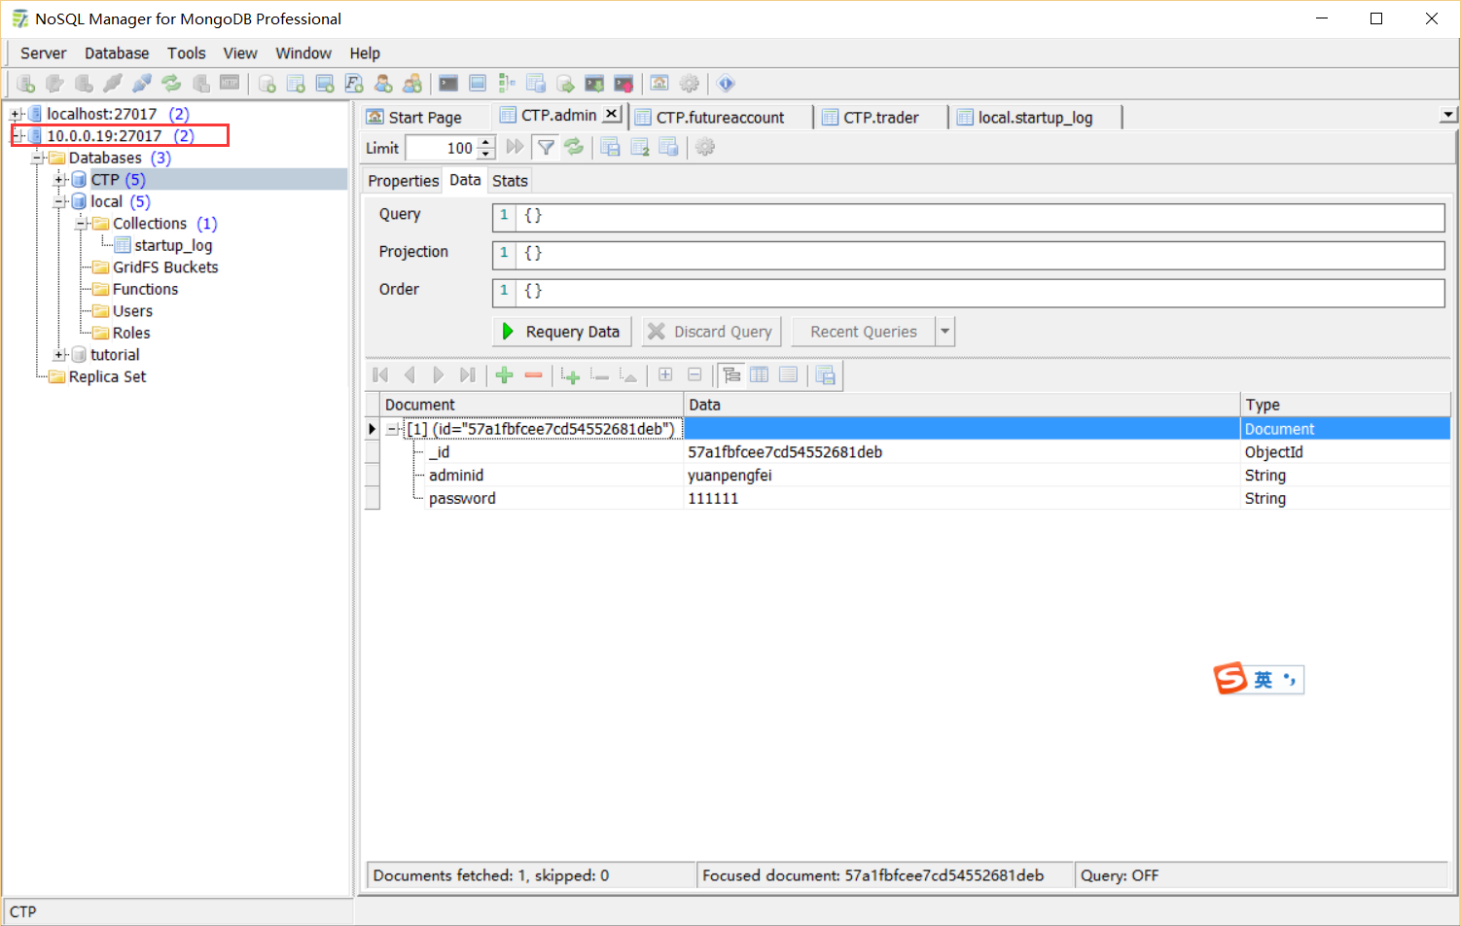The width and height of the screenshot is (1461, 926).
Task: Click the Recent Queries button
Action: pos(864,332)
